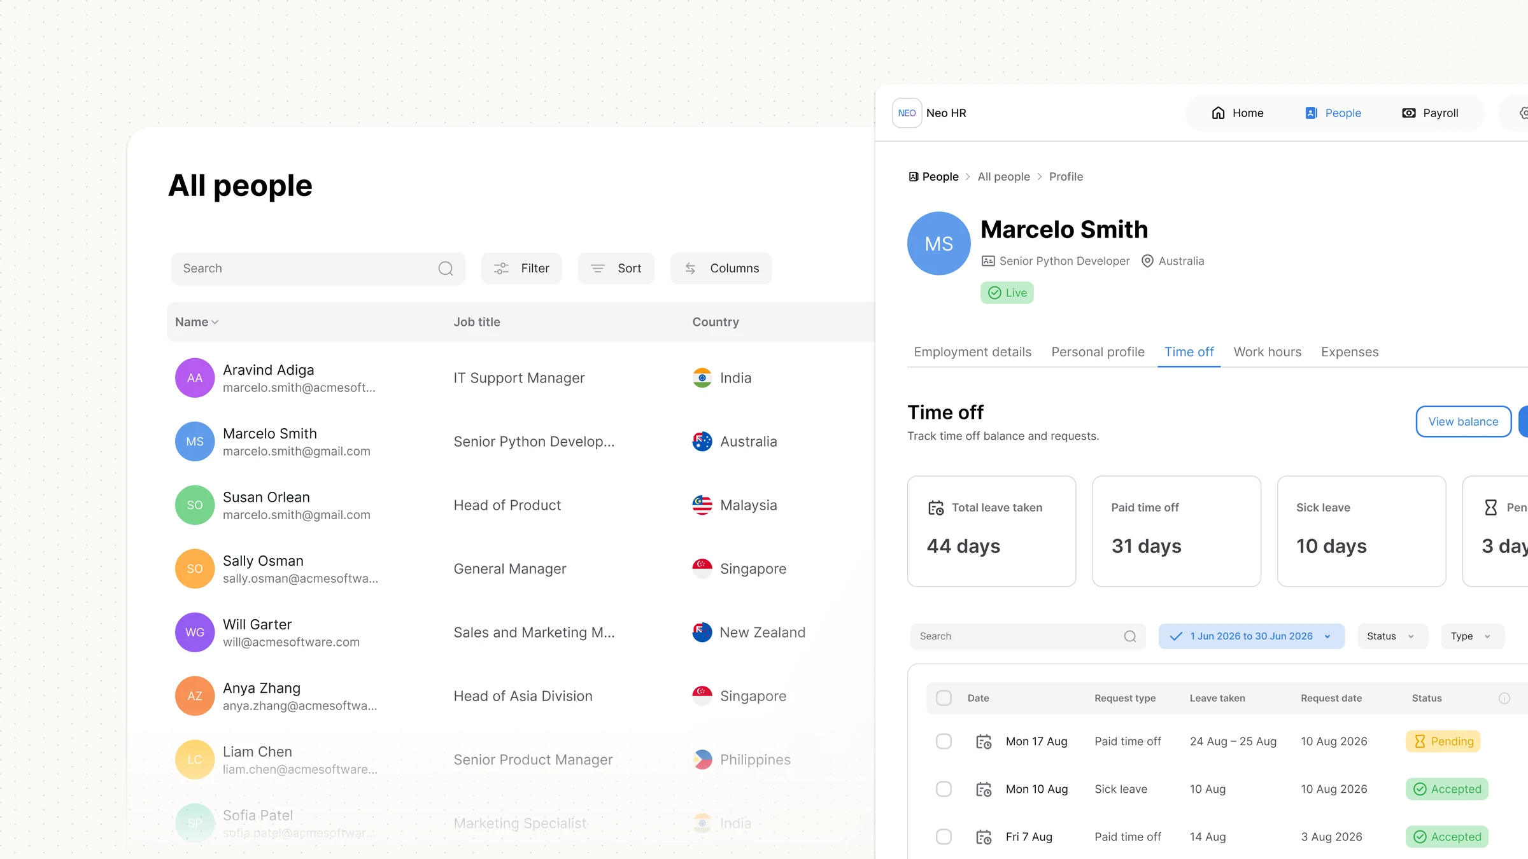Click the New Zealand flag icon
Image resolution: width=1528 pixels, height=859 pixels.
(x=702, y=632)
